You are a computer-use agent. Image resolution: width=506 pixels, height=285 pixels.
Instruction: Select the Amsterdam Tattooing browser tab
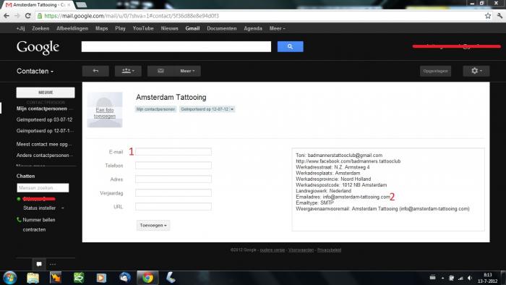[x=39, y=5]
